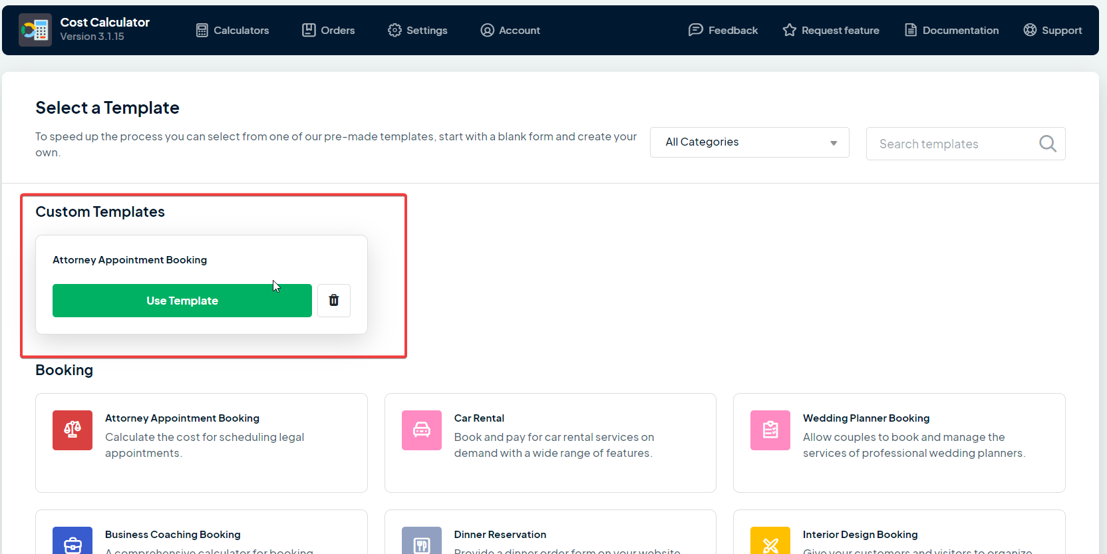Click the pink Car Rental icon
The width and height of the screenshot is (1107, 554).
[x=422, y=430]
